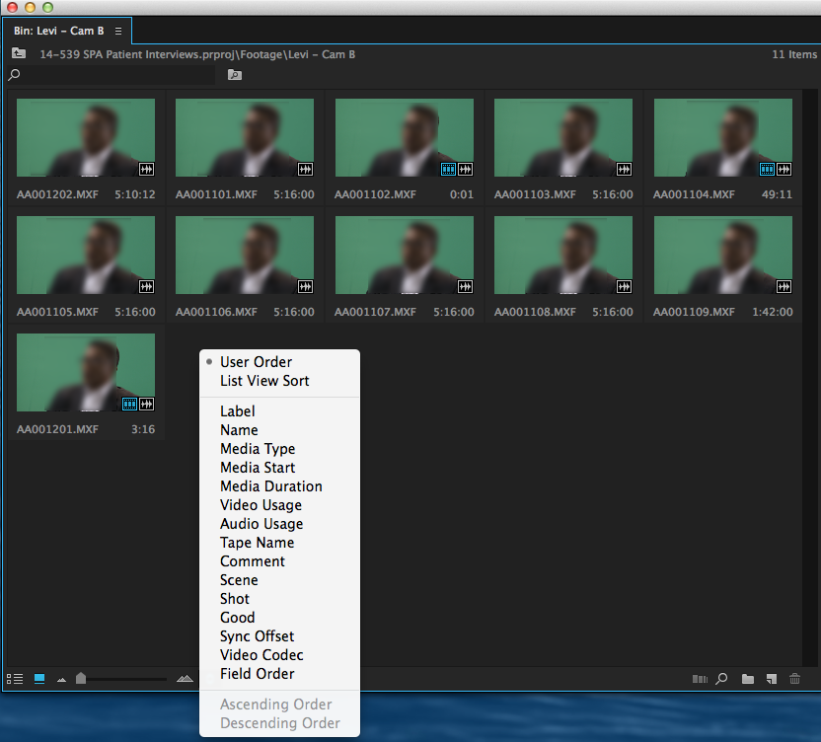Select the AA001202.MXF clip thumbnail

pyautogui.click(x=86, y=138)
